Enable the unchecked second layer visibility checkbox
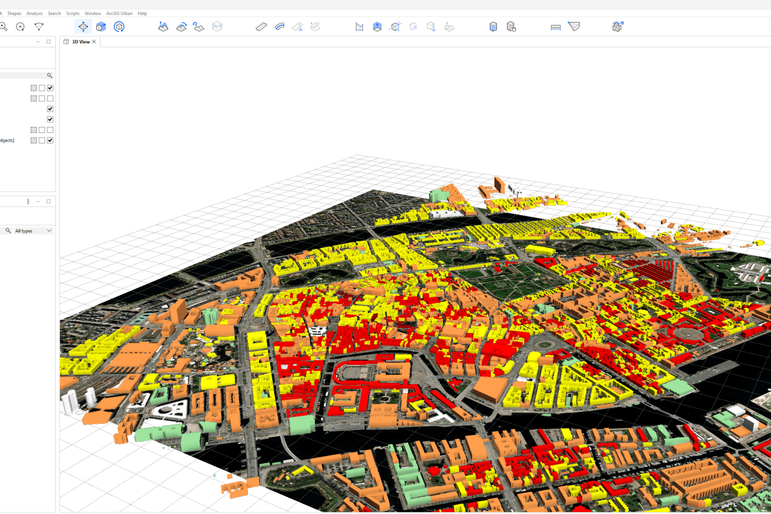 [x=50, y=98]
